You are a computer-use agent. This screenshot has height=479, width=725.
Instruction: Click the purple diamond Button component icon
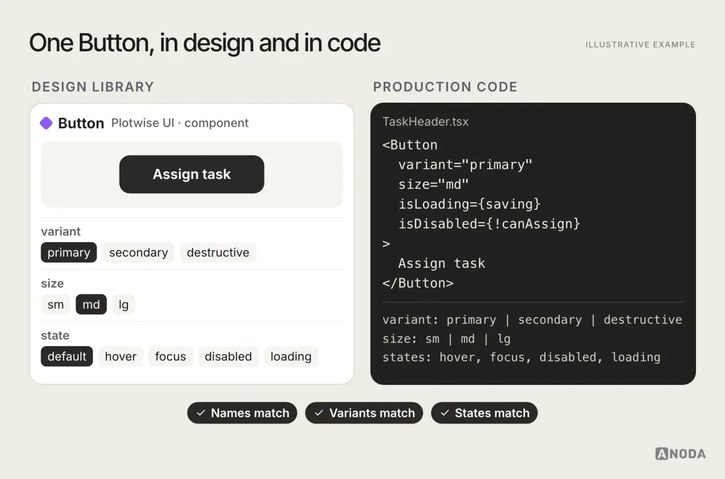click(47, 123)
